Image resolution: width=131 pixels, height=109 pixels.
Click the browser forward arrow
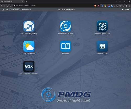(4, 6)
